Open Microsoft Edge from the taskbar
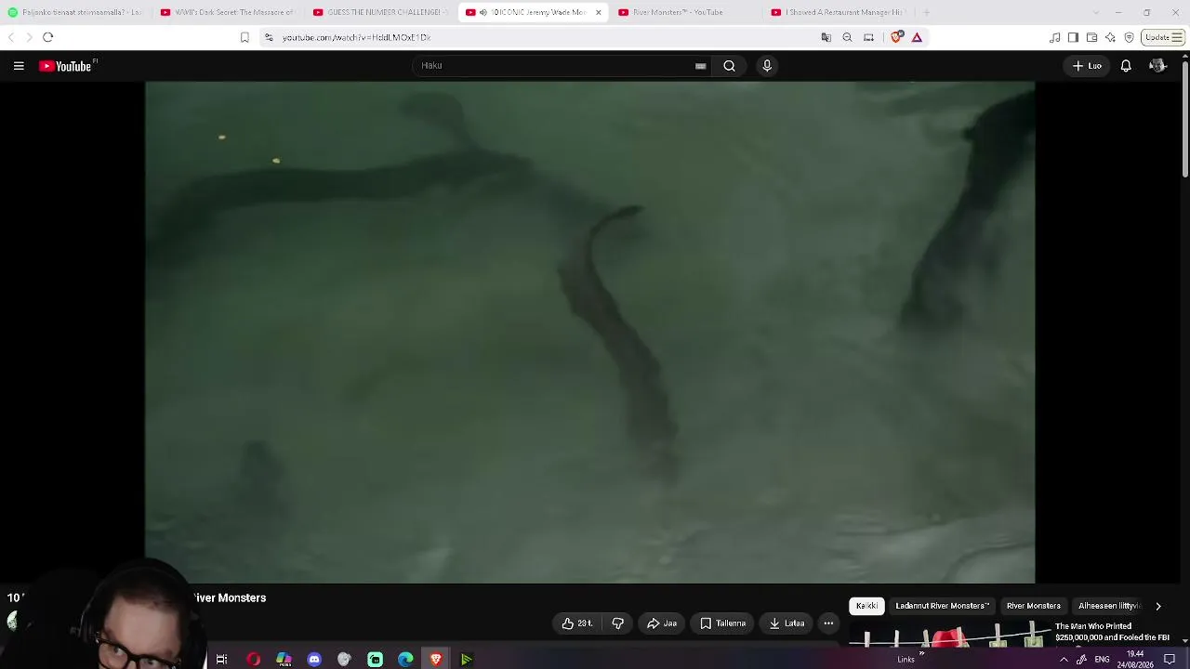The width and height of the screenshot is (1190, 669). (x=405, y=660)
